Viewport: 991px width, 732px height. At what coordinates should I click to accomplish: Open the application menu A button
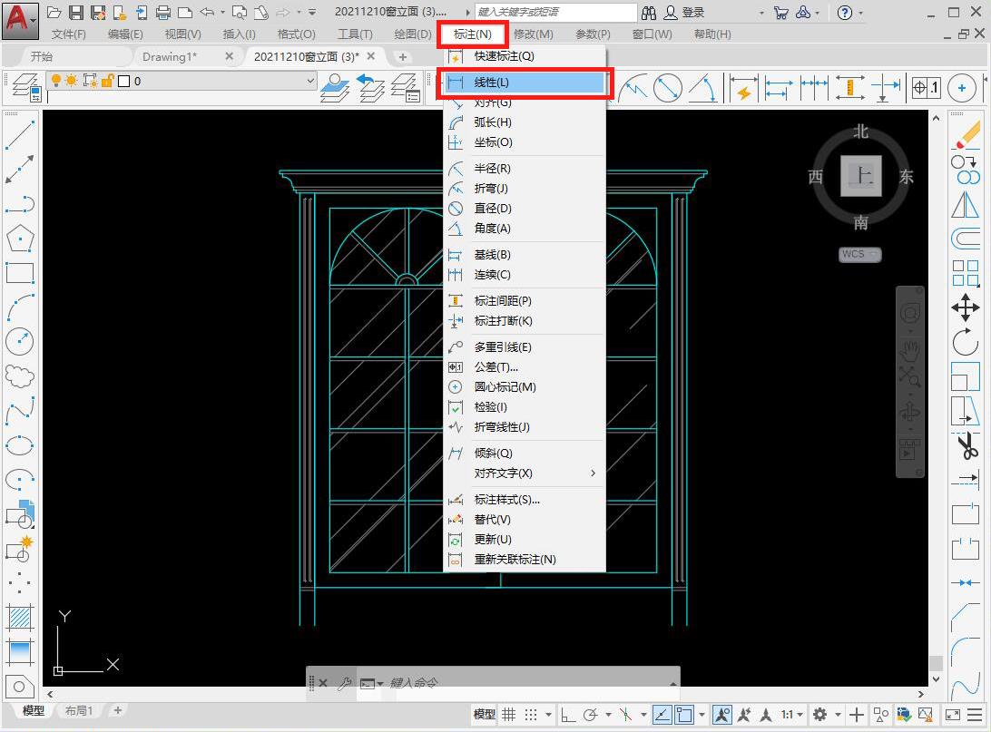point(20,20)
